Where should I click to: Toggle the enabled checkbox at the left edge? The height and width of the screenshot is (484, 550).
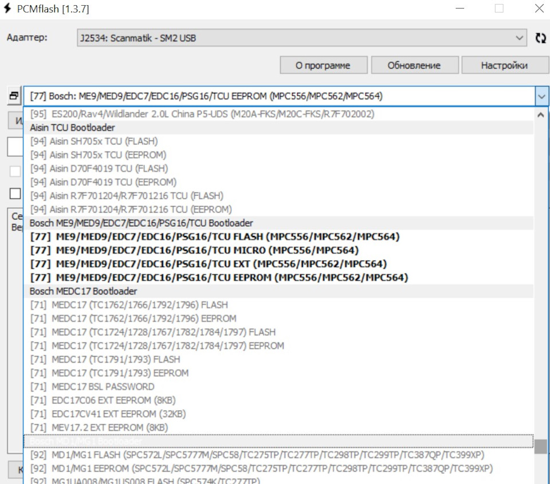click(x=15, y=193)
